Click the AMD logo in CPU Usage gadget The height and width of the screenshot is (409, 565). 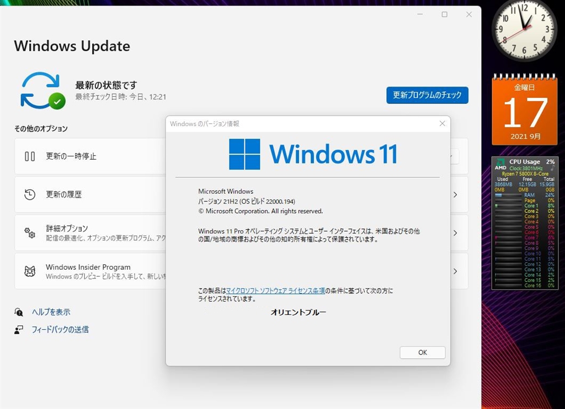point(500,164)
